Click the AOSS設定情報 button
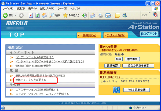 point(137,90)
